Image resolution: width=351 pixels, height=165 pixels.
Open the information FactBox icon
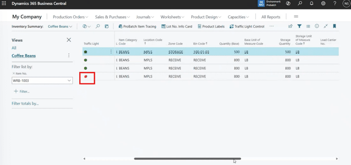coord(317,26)
